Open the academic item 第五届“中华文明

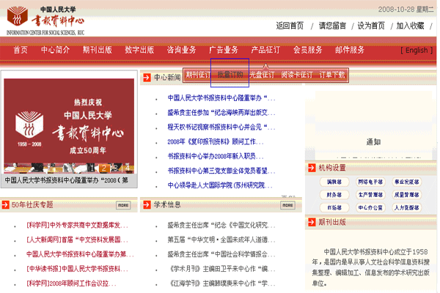[x=221, y=240]
